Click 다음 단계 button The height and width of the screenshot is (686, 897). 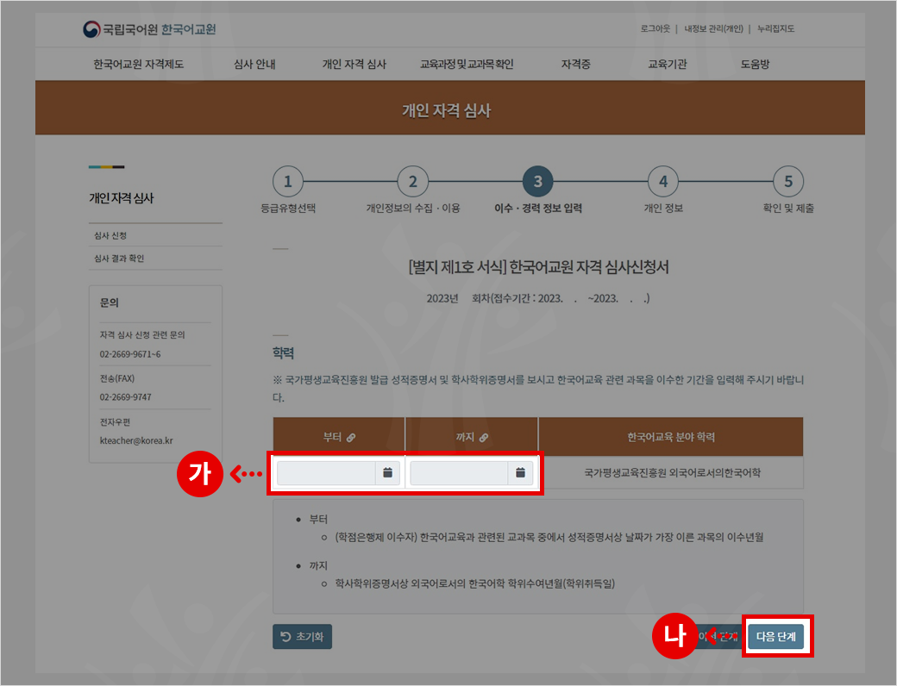(x=776, y=637)
